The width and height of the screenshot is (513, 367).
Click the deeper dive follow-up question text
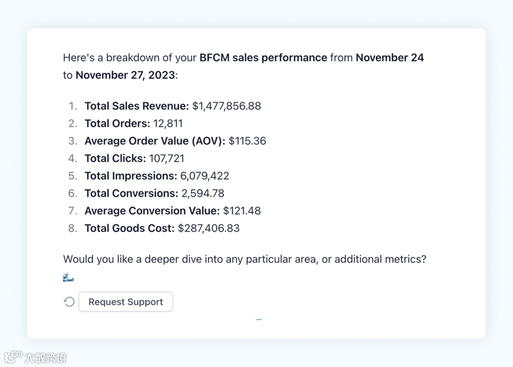point(245,259)
